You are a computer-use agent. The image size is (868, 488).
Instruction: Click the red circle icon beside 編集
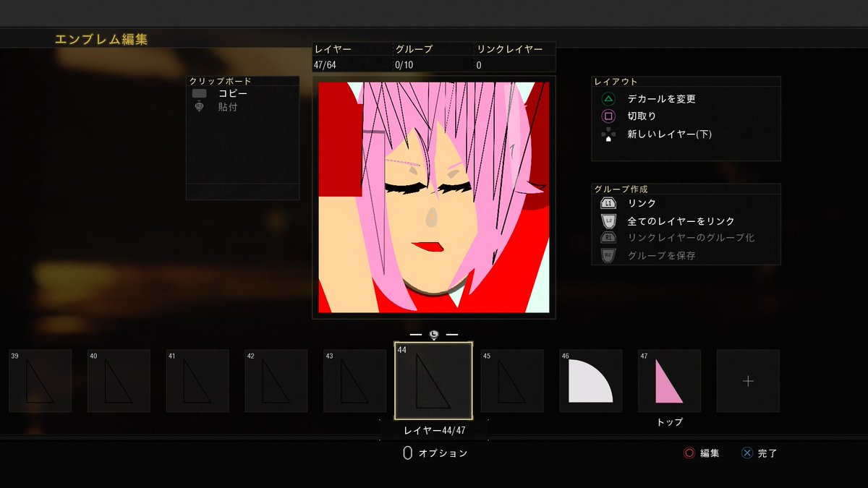coord(689,453)
